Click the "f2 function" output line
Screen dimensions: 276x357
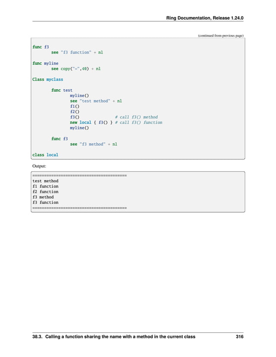click(x=45, y=192)
